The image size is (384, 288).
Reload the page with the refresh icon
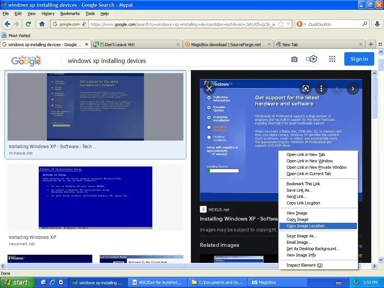click(x=28, y=24)
